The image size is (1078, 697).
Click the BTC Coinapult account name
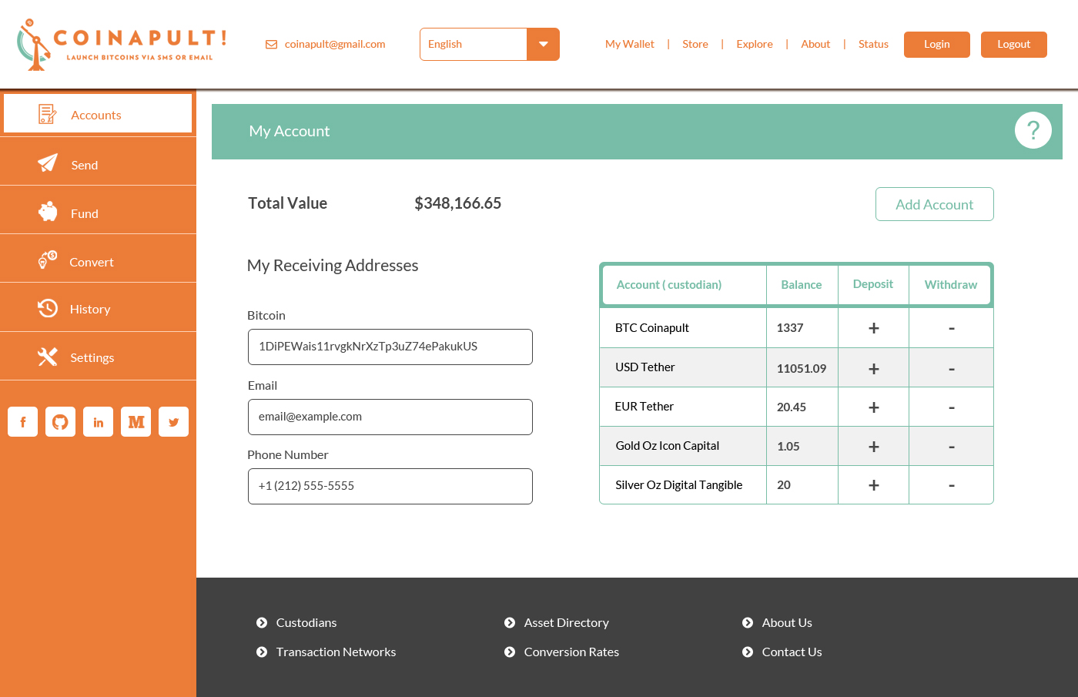[x=652, y=328]
